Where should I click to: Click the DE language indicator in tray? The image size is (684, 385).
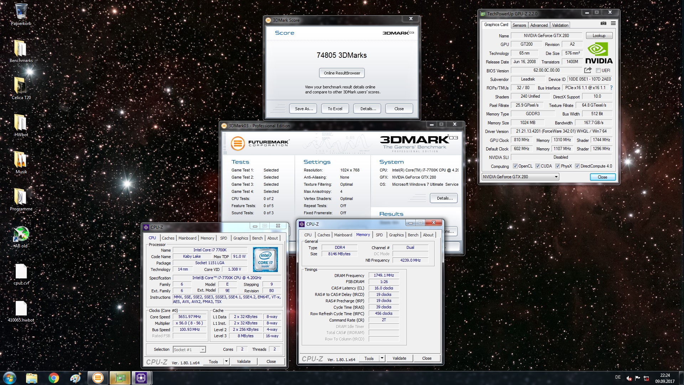click(618, 377)
